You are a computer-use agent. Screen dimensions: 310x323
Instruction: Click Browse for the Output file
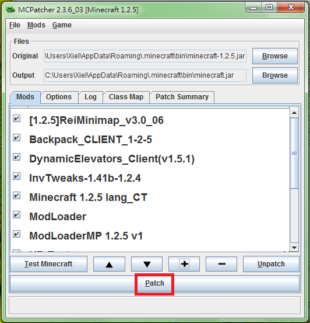tap(275, 75)
